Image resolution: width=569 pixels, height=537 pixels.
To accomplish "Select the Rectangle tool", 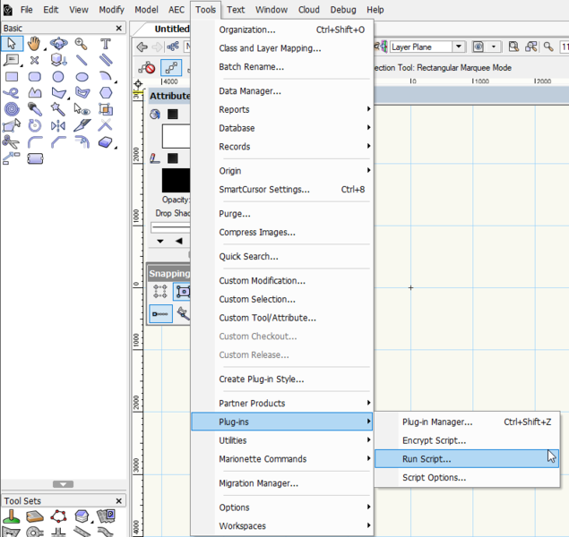I will point(12,77).
